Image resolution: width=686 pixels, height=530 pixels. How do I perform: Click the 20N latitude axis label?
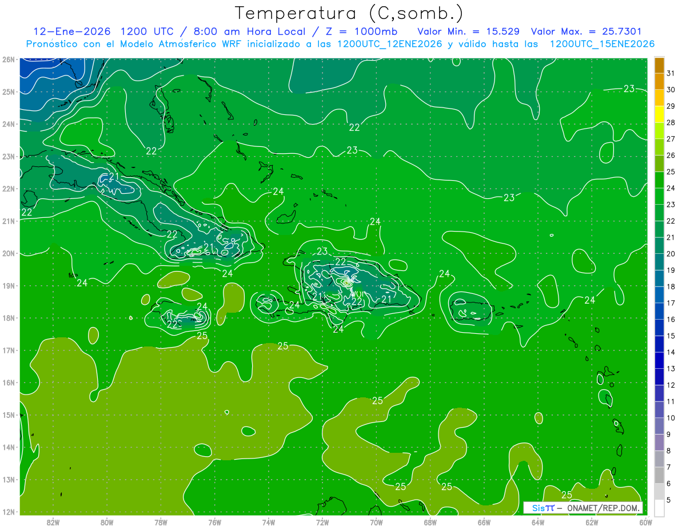(9, 253)
